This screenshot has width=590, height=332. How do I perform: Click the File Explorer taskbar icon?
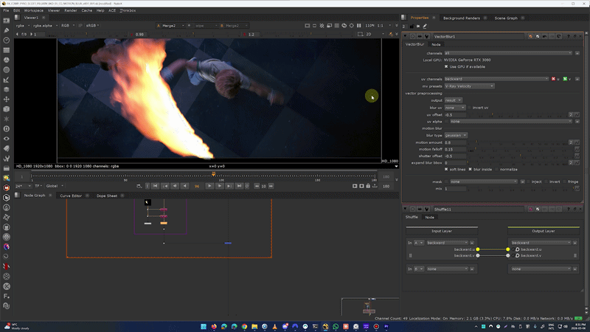254,326
